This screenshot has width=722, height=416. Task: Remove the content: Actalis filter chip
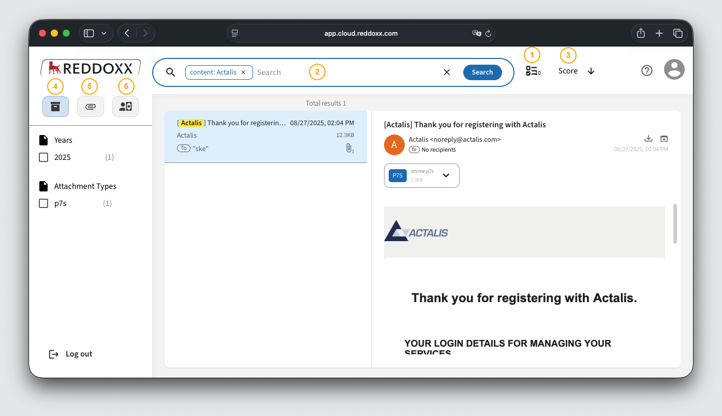pos(243,72)
